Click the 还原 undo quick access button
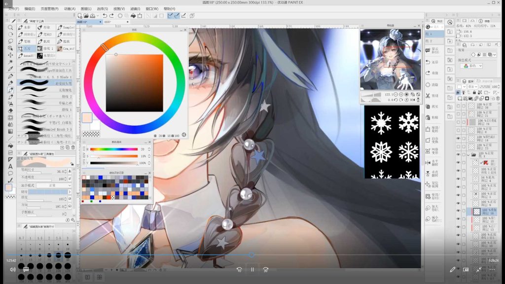 coord(432,62)
